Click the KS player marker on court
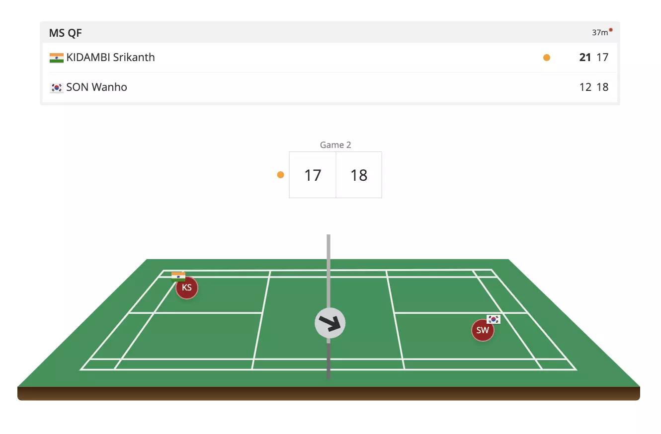Viewport: 661px width, 434px height. point(187,288)
